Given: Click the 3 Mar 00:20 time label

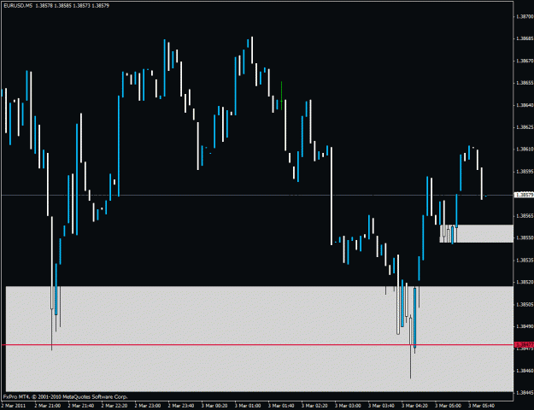Looking at the screenshot, I should 214,406.
